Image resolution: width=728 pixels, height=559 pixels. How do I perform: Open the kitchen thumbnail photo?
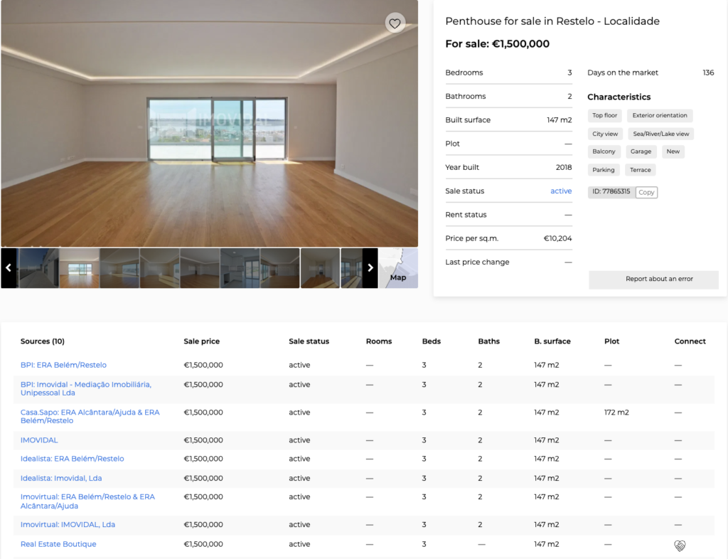pos(240,268)
